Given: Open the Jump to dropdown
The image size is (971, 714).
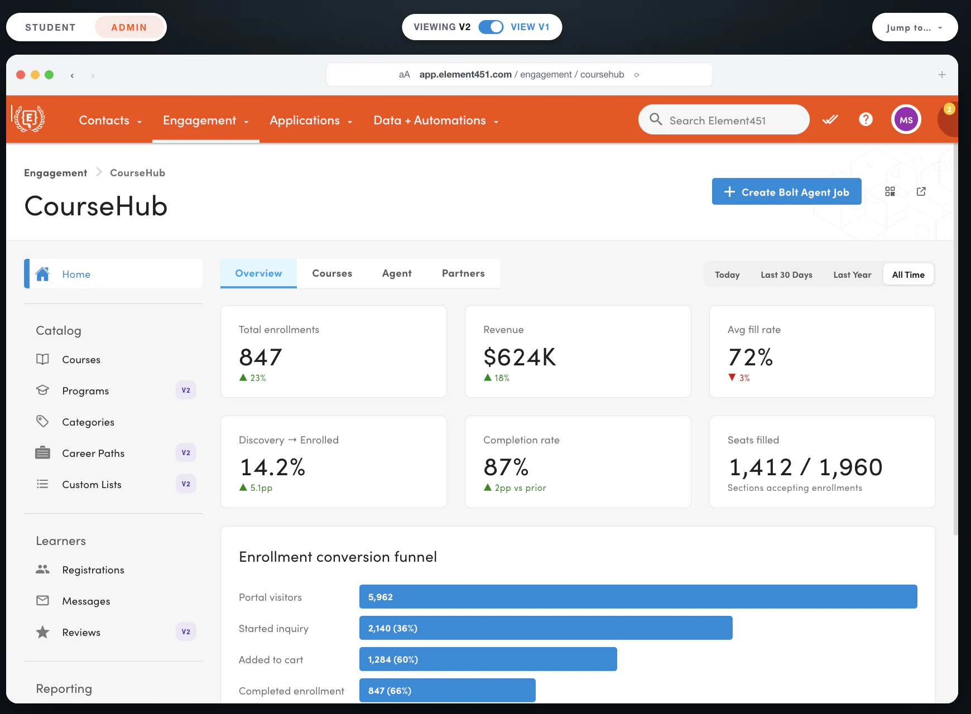Looking at the screenshot, I should click(915, 27).
